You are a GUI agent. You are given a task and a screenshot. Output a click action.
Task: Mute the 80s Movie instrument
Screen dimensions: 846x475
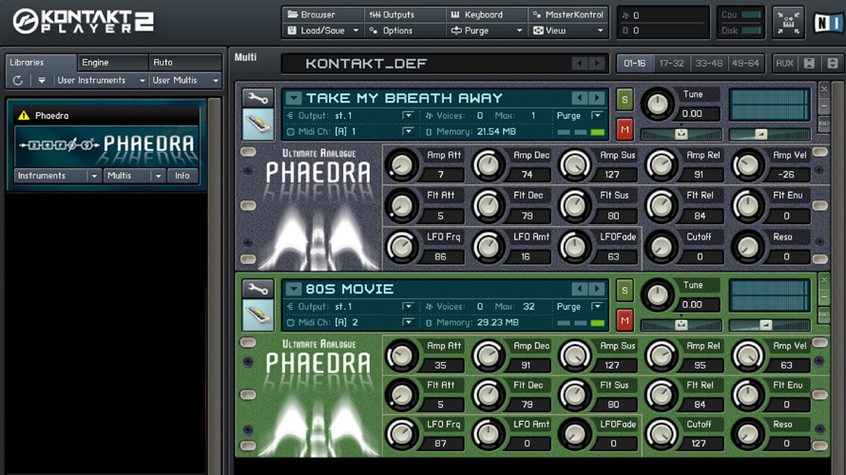point(625,320)
